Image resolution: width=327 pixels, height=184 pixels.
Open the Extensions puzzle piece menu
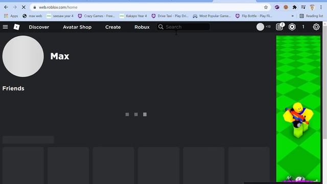pyautogui.click(x=294, y=7)
